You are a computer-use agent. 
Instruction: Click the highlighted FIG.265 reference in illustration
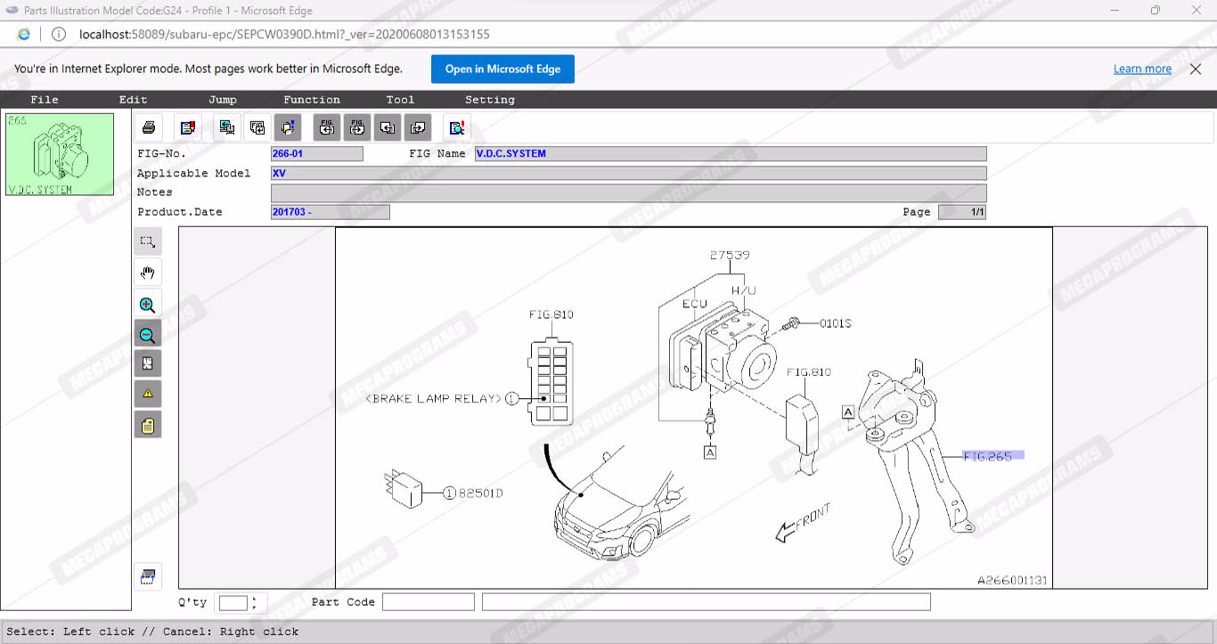coord(992,455)
